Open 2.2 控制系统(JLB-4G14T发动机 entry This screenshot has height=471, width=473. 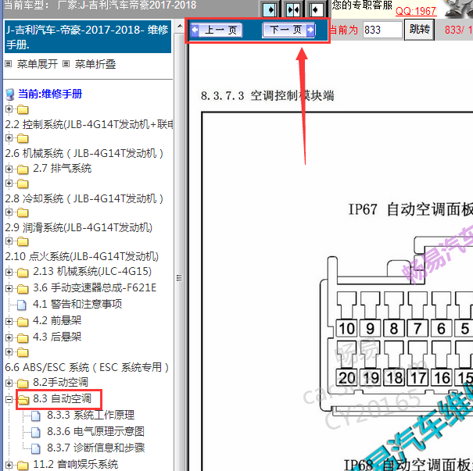[x=89, y=124]
